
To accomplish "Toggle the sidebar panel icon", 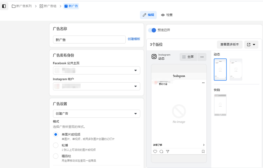I will point(4,6).
